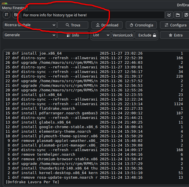Select history row 23 distro-sync with 220 packages
This screenshot has height=187, width=189.
94,76
